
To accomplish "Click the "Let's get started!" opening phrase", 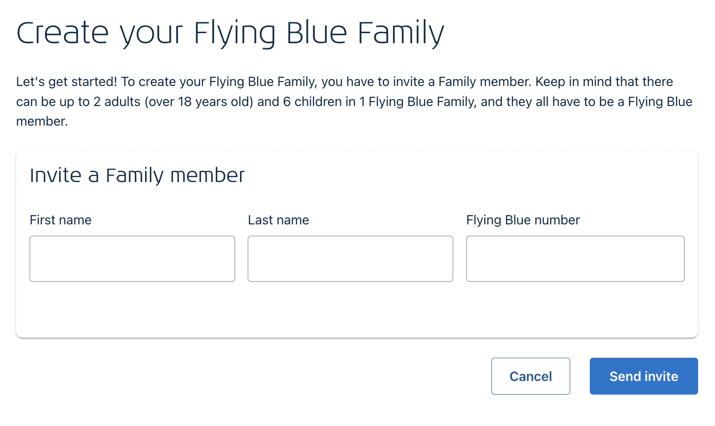I will (x=66, y=82).
